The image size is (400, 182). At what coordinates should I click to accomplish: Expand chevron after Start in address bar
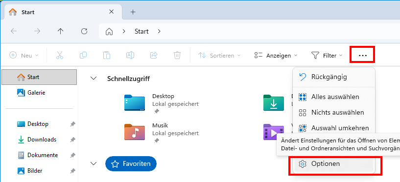pyautogui.click(x=159, y=31)
